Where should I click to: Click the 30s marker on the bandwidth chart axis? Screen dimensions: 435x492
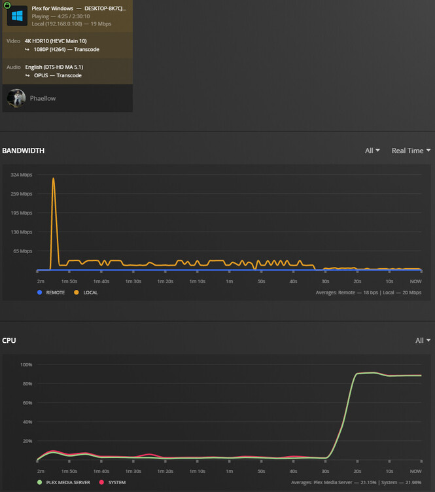325,281
